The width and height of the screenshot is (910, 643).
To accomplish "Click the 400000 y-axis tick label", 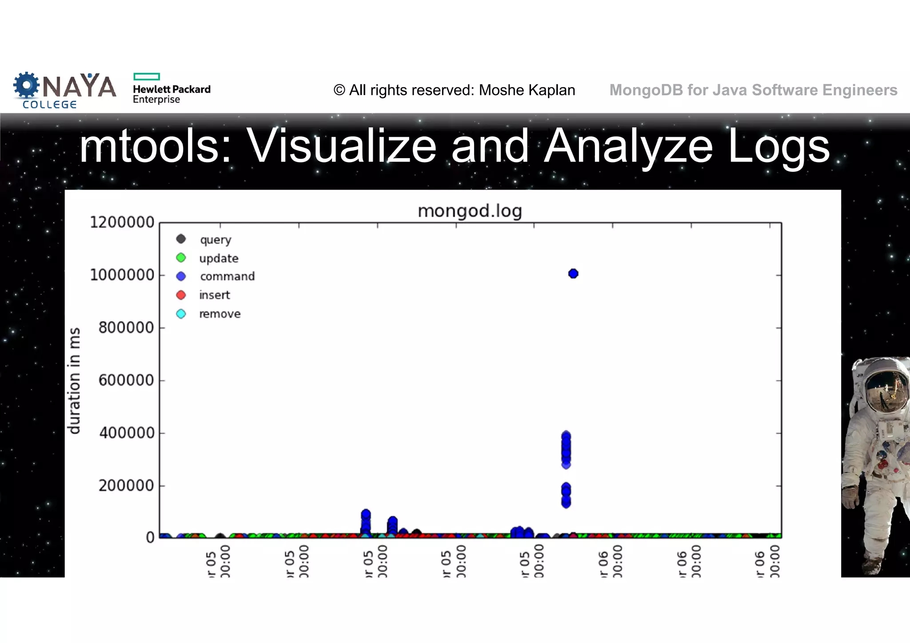I will tap(127, 433).
